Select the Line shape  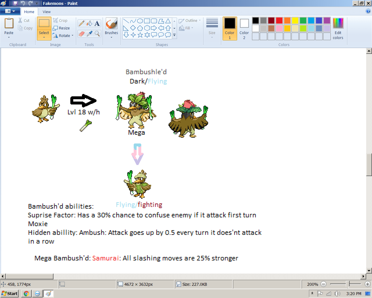click(126, 21)
